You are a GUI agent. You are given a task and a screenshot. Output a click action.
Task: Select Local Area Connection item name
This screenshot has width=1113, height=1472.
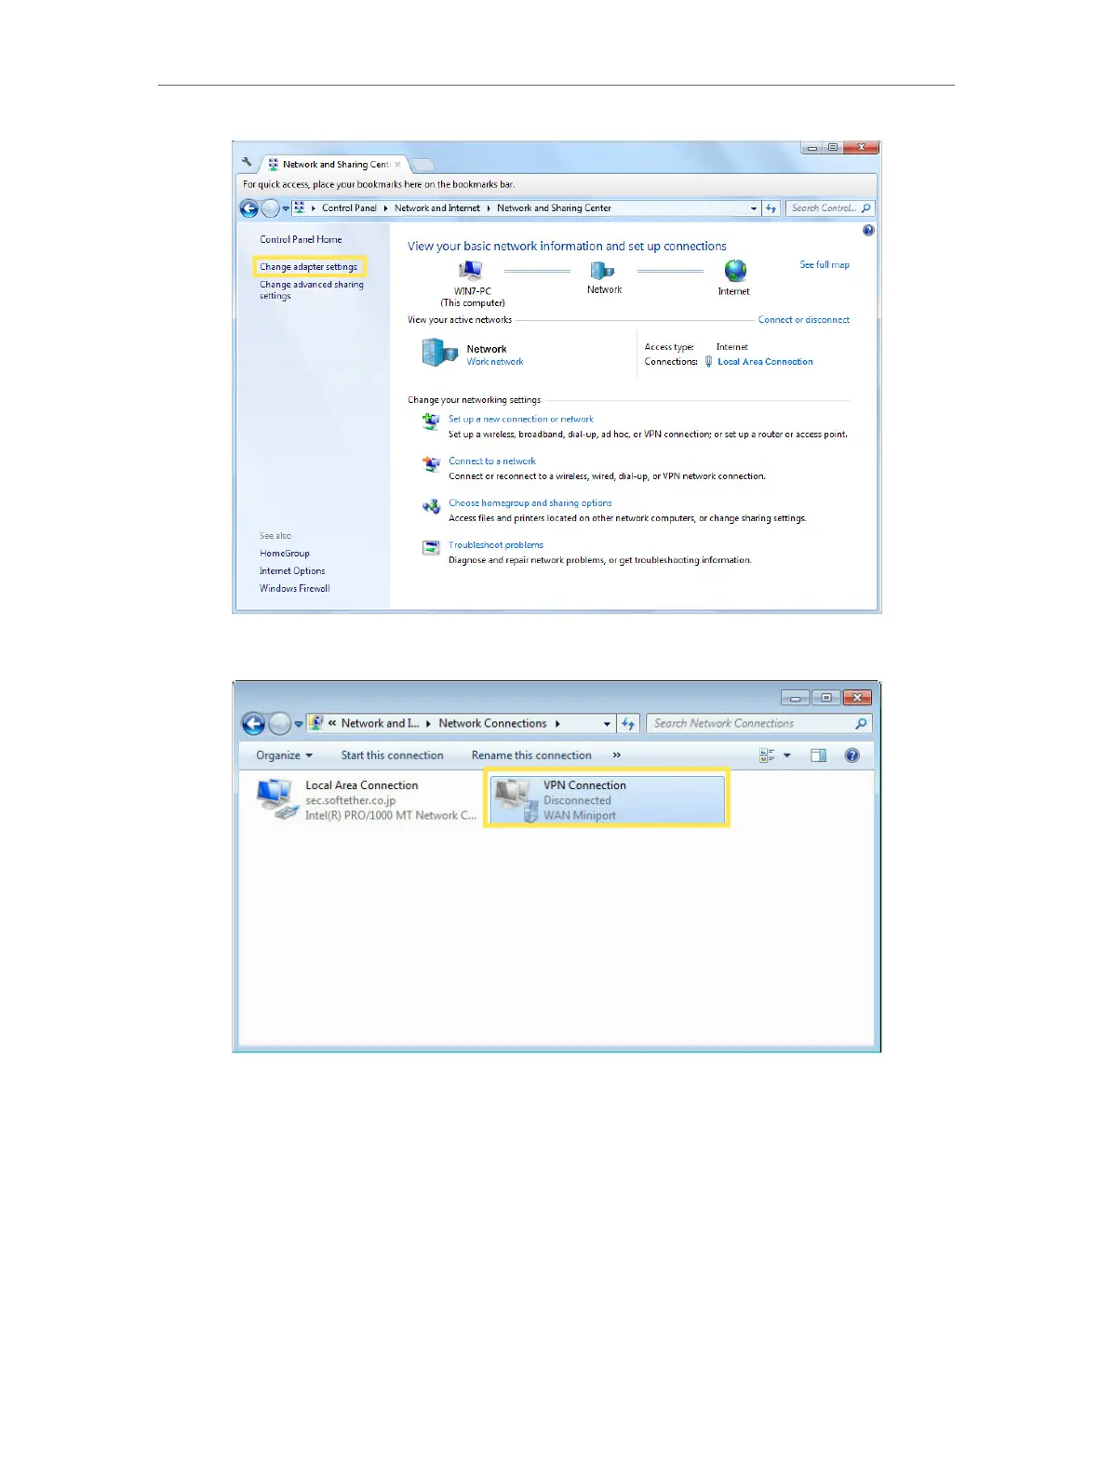tap(362, 785)
